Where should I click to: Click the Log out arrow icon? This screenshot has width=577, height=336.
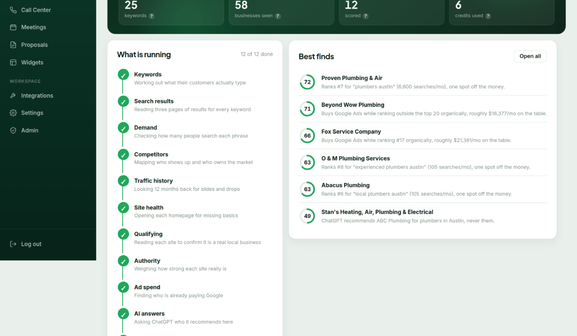(x=13, y=244)
